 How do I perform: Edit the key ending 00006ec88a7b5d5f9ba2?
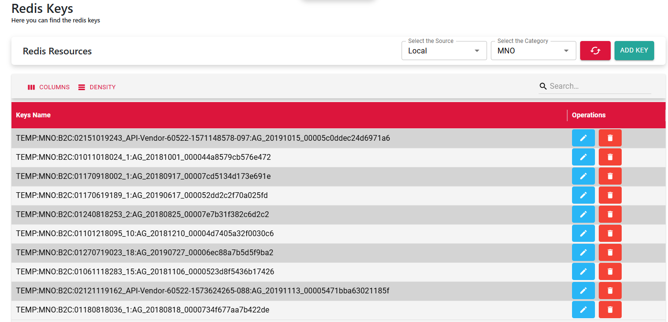(583, 253)
